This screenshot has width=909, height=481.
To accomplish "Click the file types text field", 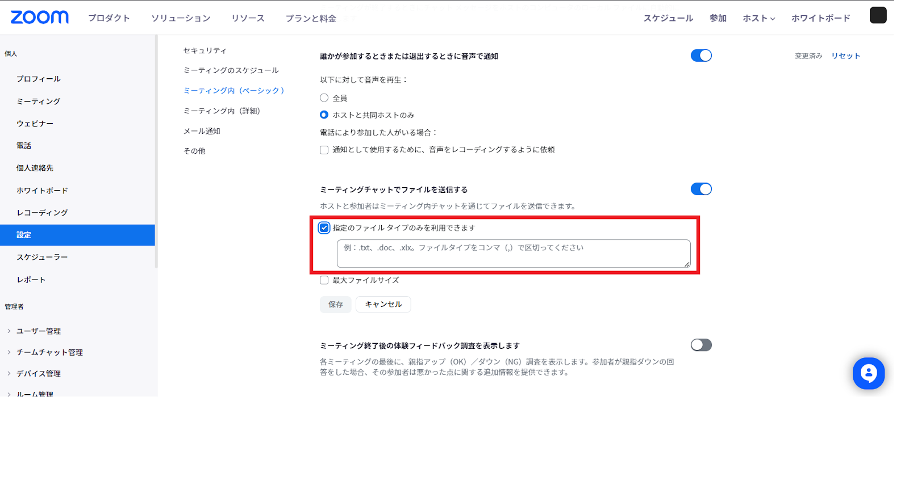I will 513,254.
